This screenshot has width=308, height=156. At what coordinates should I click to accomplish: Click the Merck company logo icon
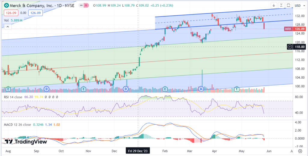(x=6, y=5)
